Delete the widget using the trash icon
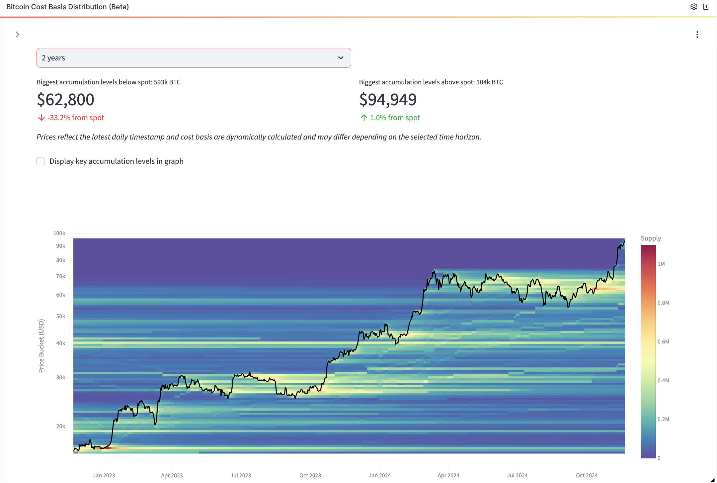The image size is (717, 483). [706, 6]
